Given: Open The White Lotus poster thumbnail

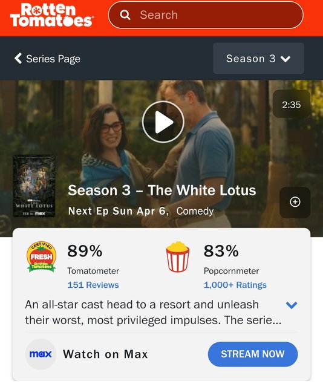Looking at the screenshot, I should [x=34, y=186].
